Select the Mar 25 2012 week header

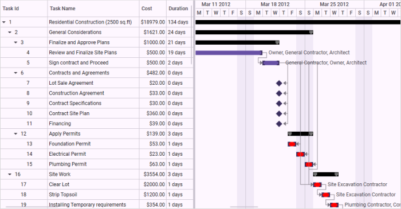(x=334, y=5)
